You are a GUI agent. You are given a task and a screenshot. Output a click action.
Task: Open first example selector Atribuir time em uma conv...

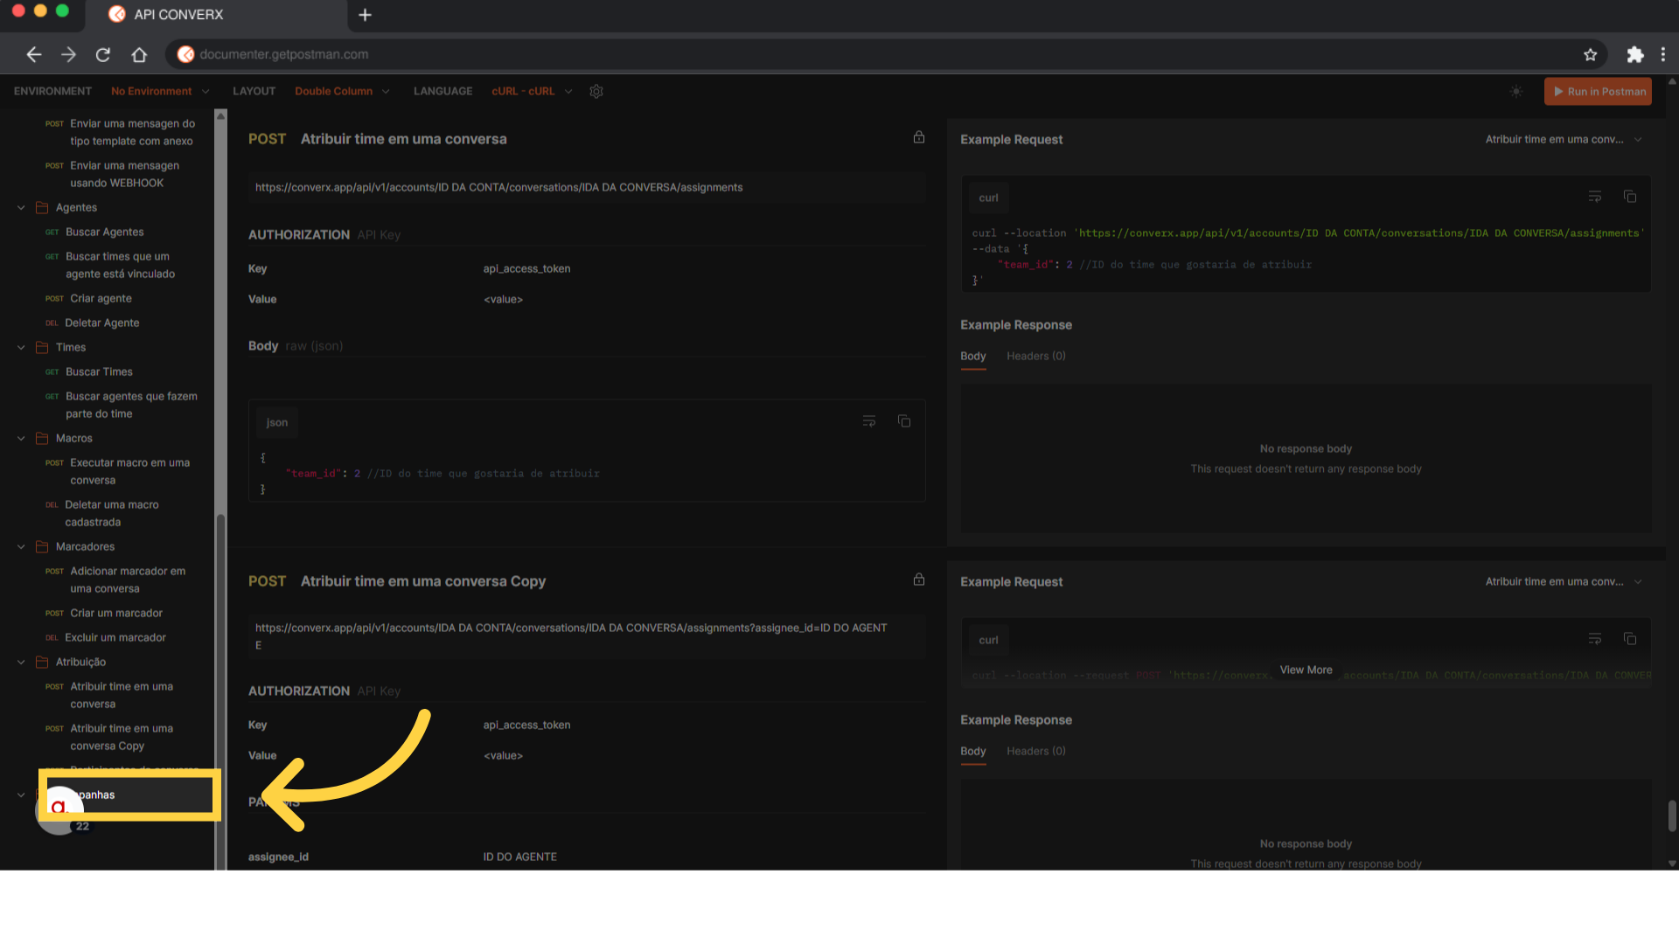[1564, 139]
